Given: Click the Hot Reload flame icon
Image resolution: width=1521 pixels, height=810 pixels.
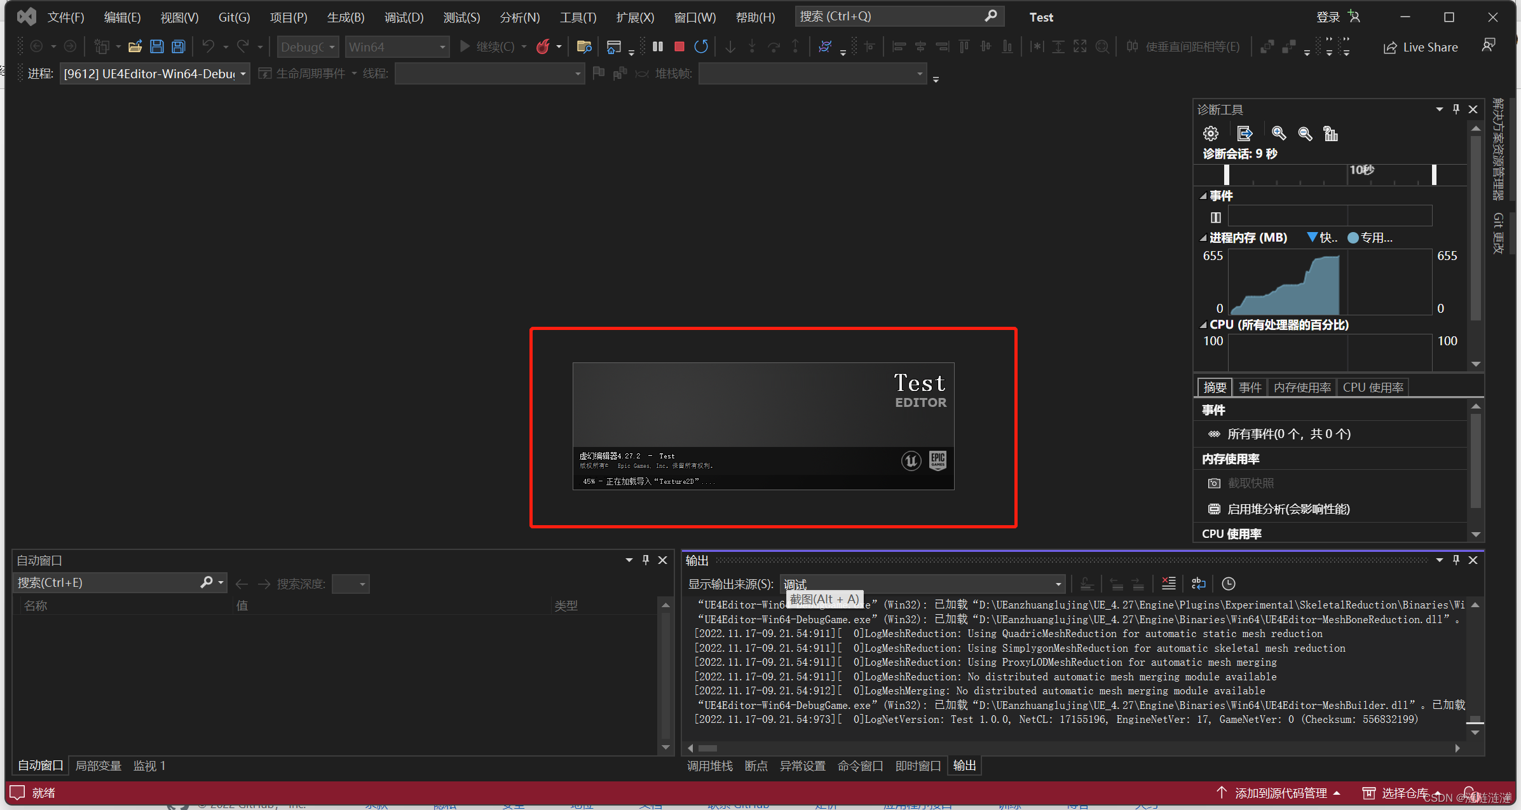Looking at the screenshot, I should 543,46.
